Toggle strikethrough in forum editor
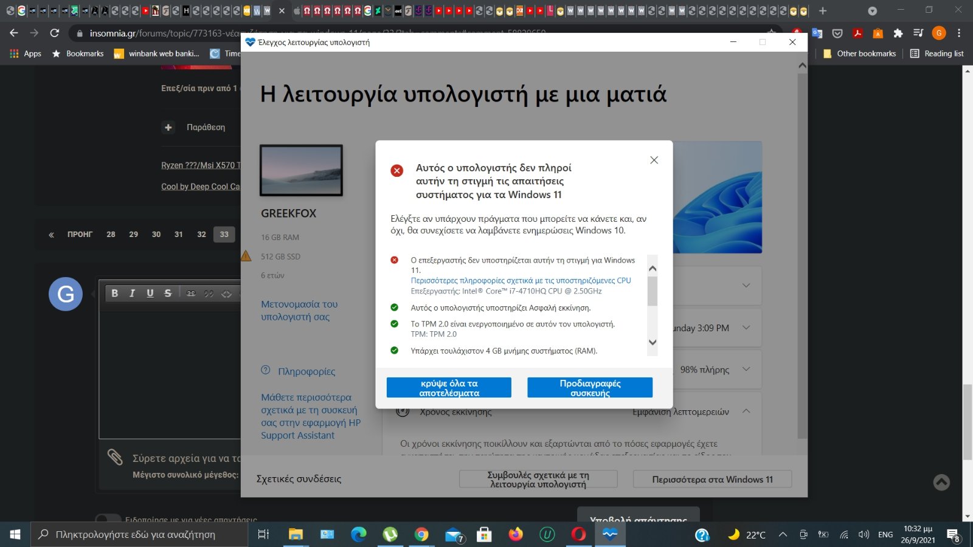This screenshot has height=547, width=973. [168, 293]
